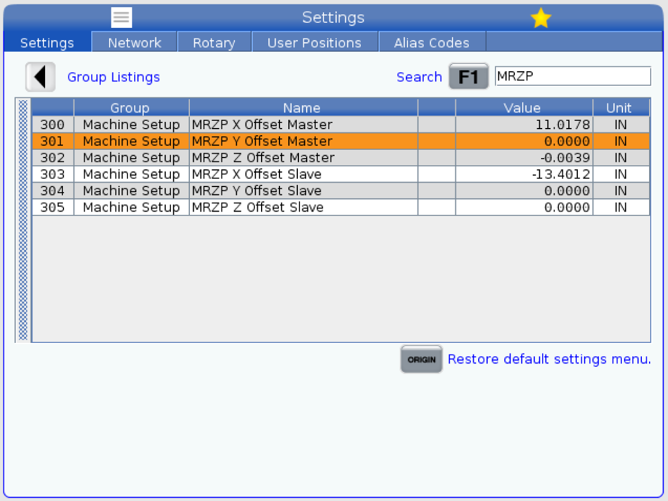
Task: Click the Settings window title text
Action: (333, 18)
